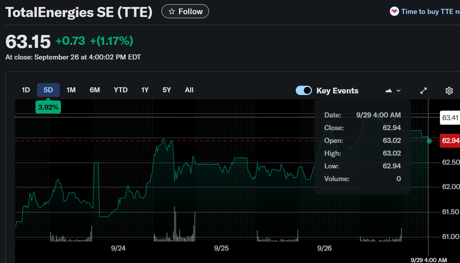Click the 63.41 crosshair price label
The image size is (460, 263).
(450, 117)
